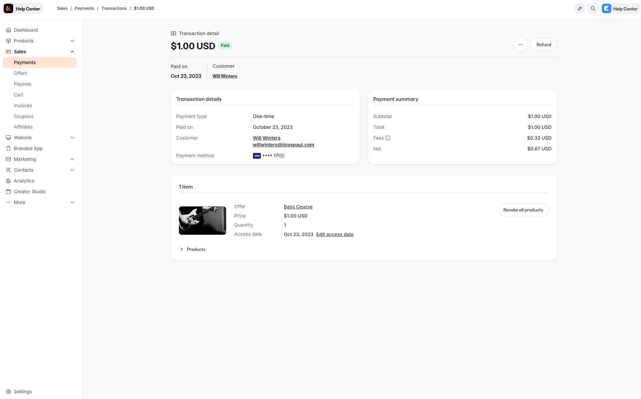Click the Branded App phone icon

click(x=8, y=148)
